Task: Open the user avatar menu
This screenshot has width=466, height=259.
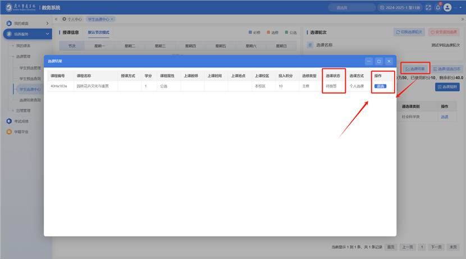Action: click(447, 7)
